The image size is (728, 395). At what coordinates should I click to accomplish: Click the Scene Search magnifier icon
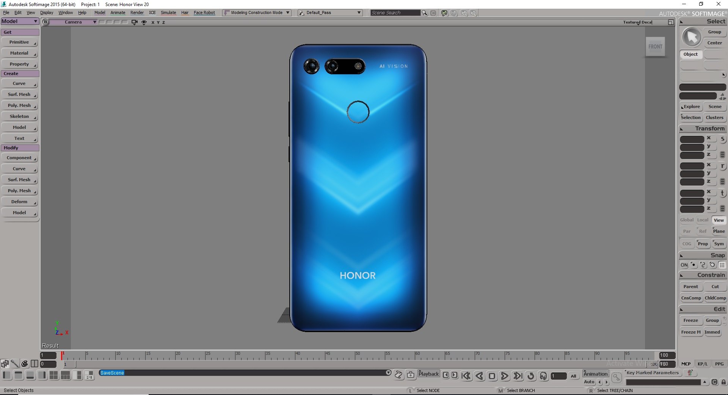pos(425,13)
